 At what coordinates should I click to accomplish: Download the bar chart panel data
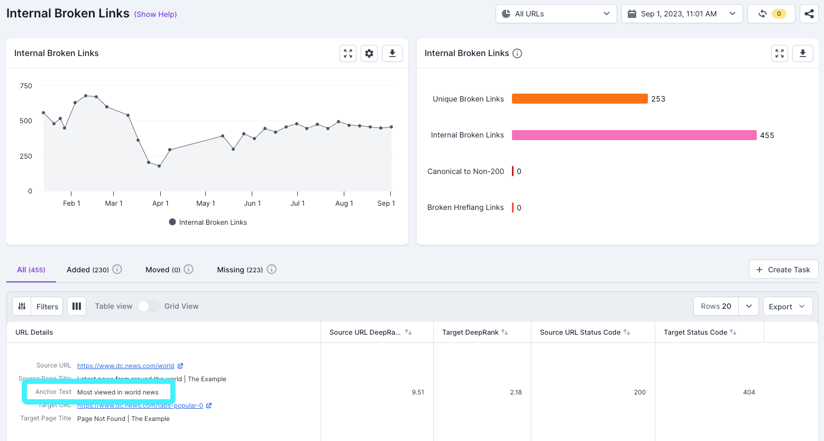tap(802, 53)
